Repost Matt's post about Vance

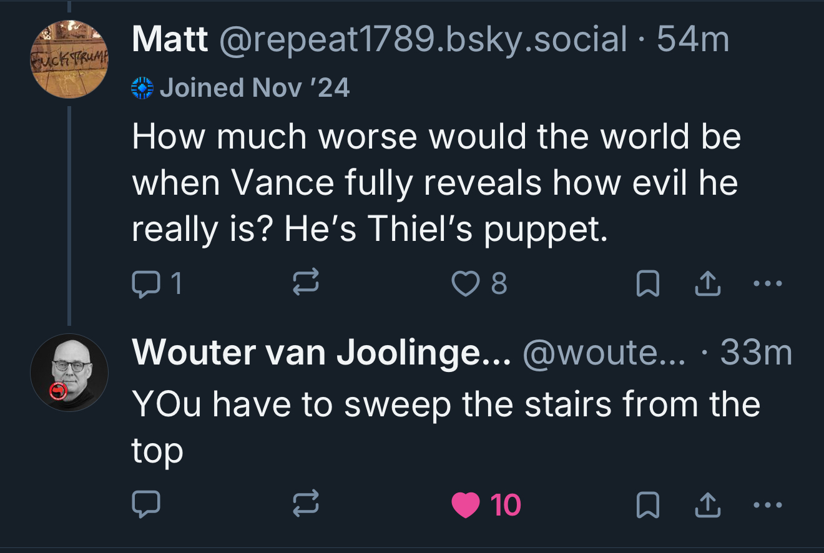click(x=307, y=284)
